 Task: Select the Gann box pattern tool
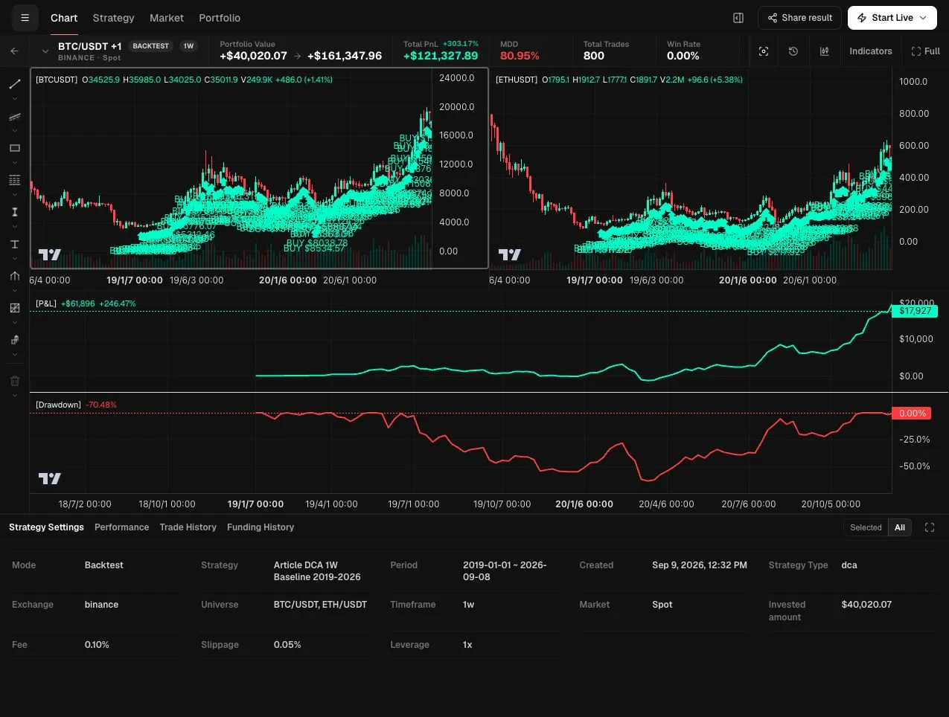point(14,308)
